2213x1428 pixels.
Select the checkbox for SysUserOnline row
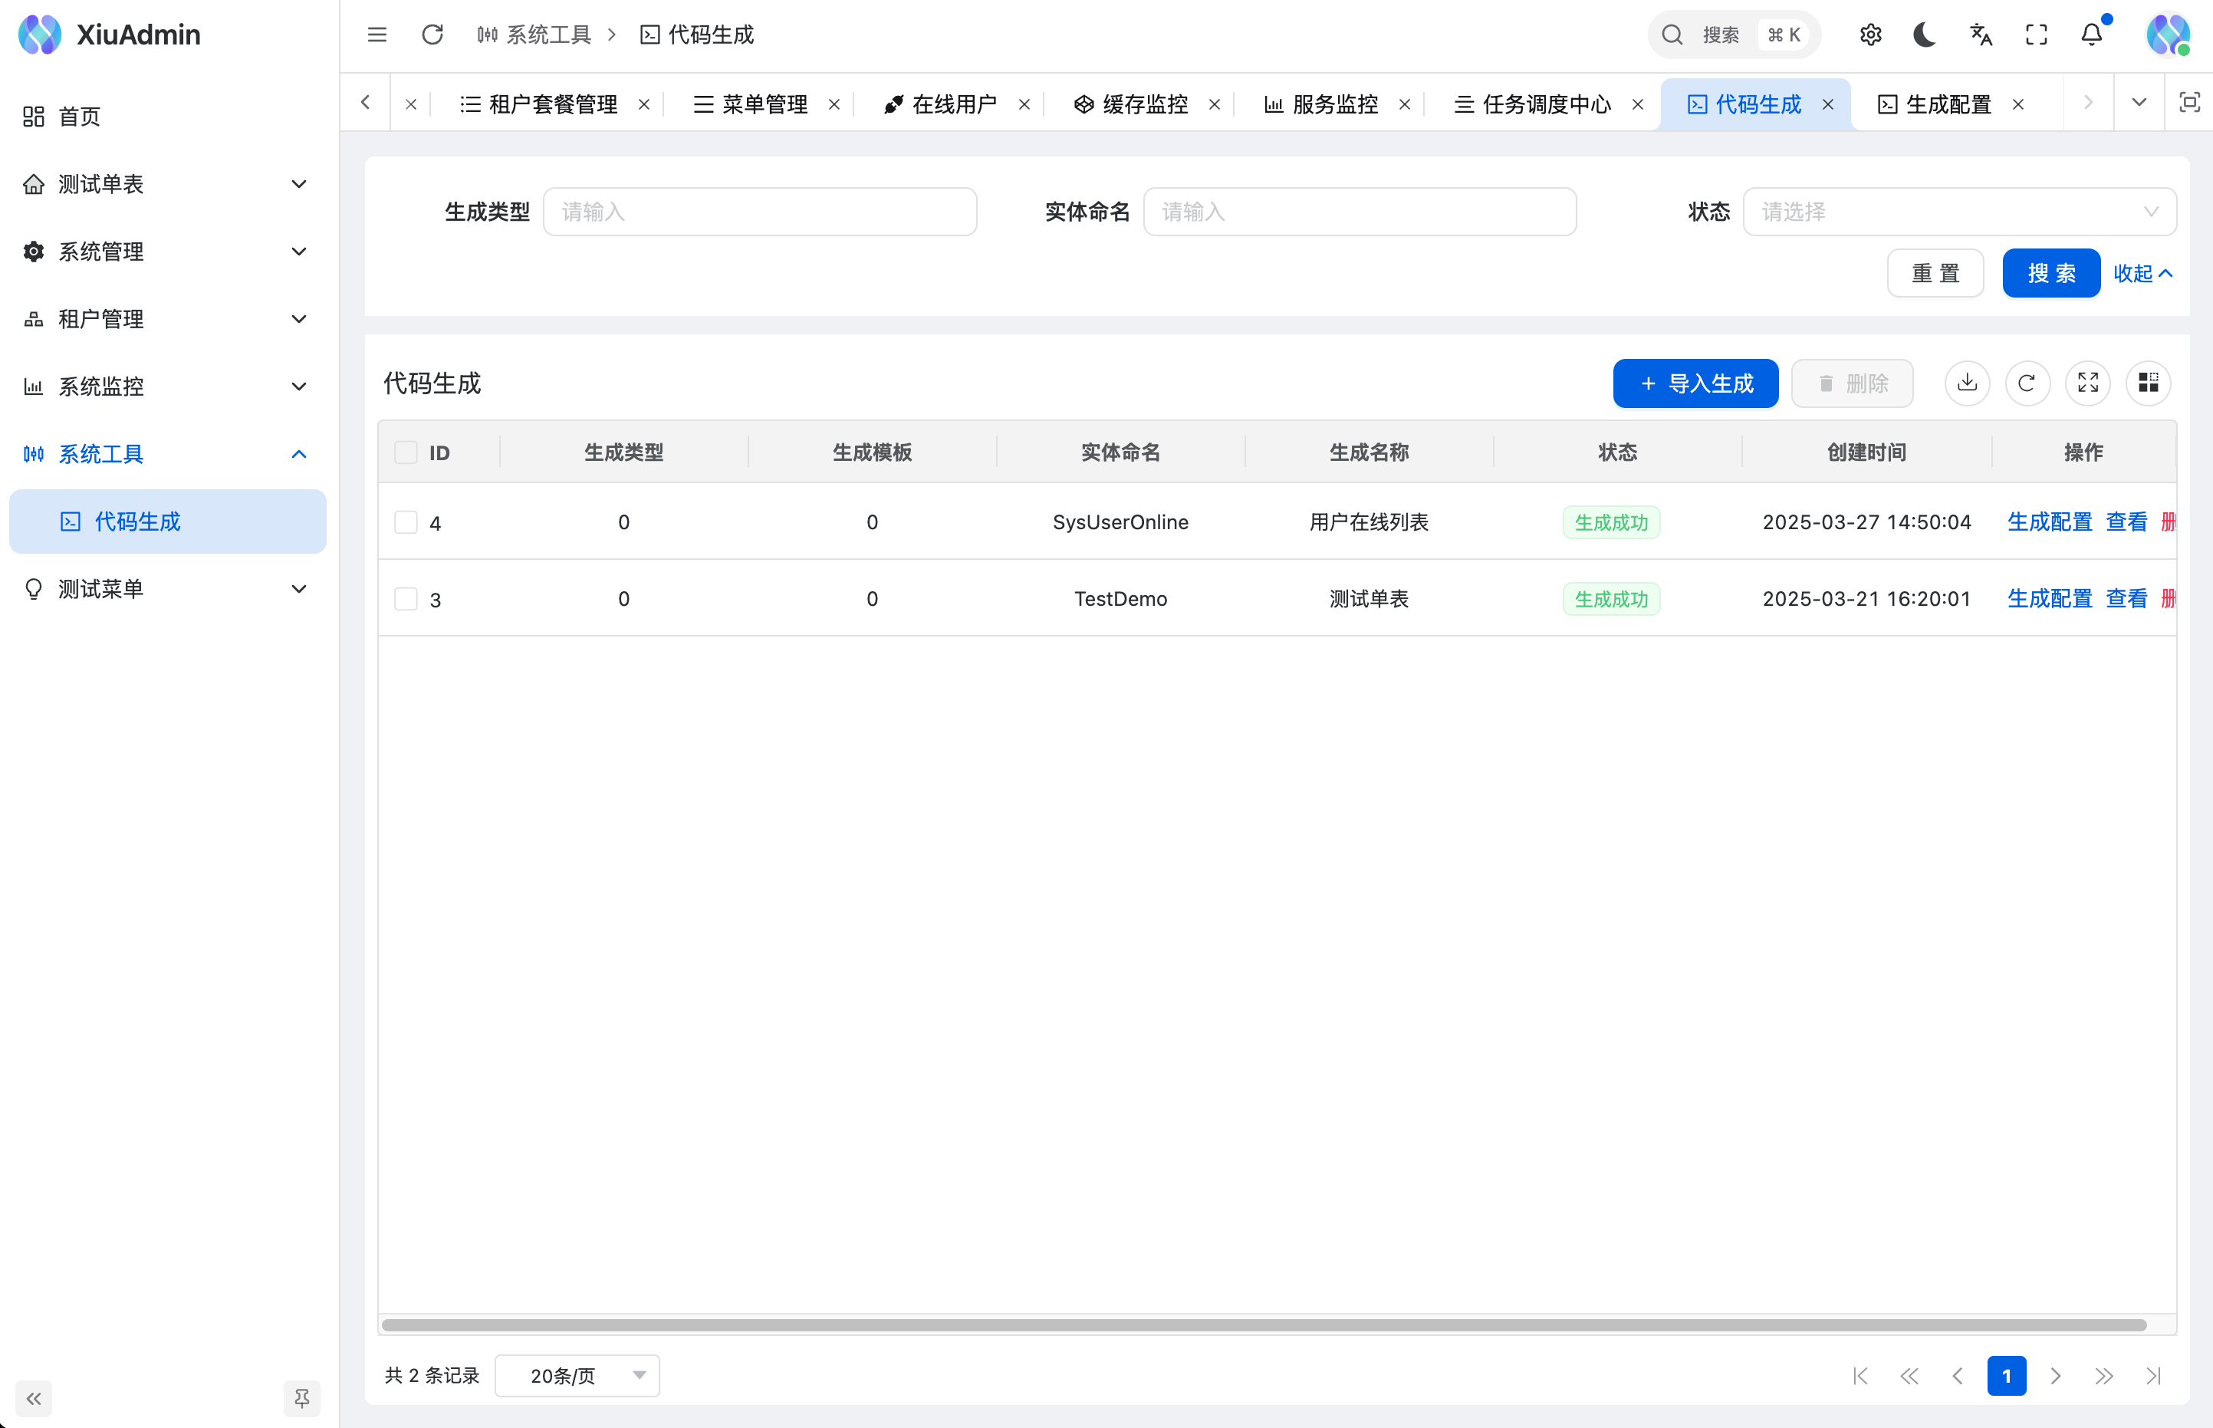(406, 522)
